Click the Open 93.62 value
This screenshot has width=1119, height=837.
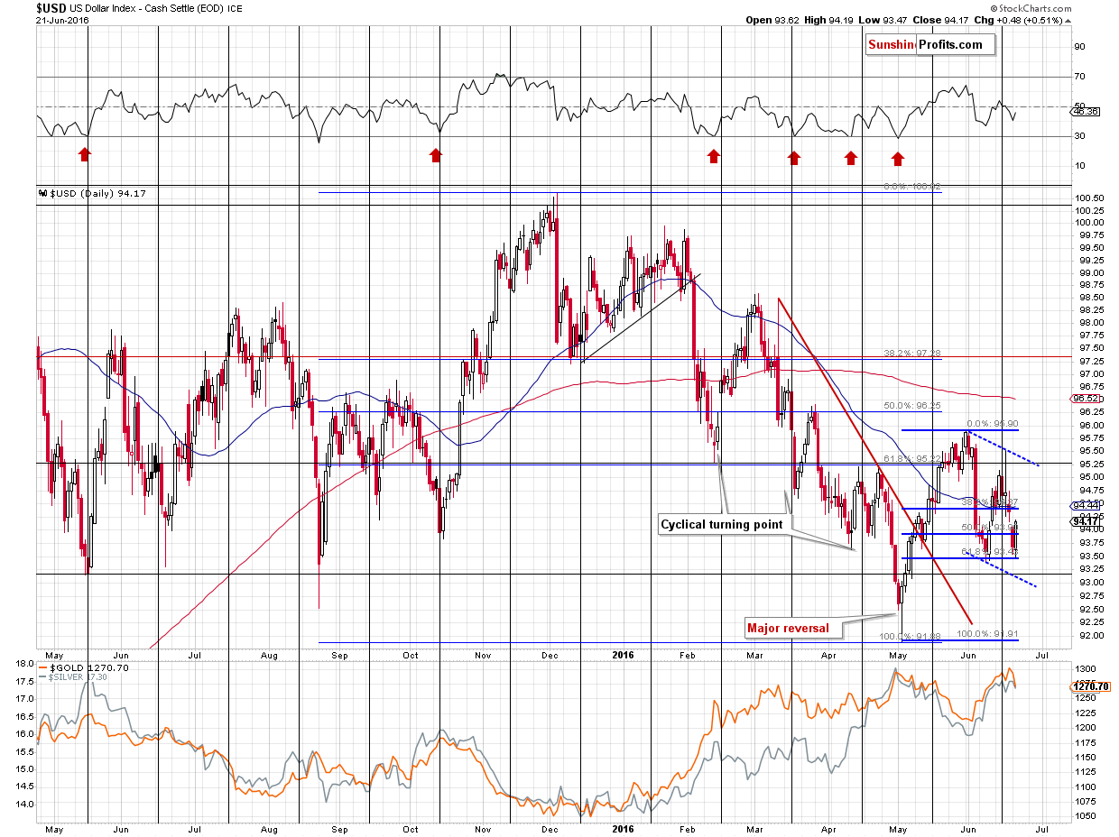772,21
